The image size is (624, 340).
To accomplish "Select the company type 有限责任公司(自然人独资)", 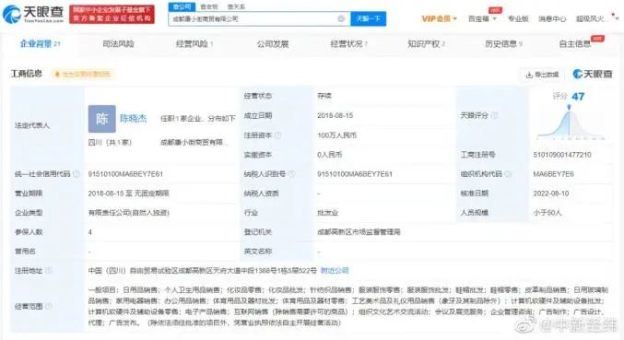I will [128, 213].
